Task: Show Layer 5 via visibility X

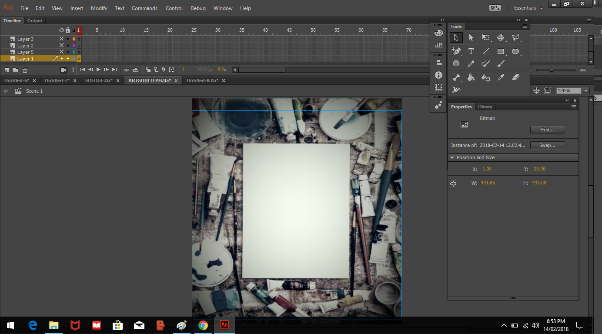Action: (61, 52)
